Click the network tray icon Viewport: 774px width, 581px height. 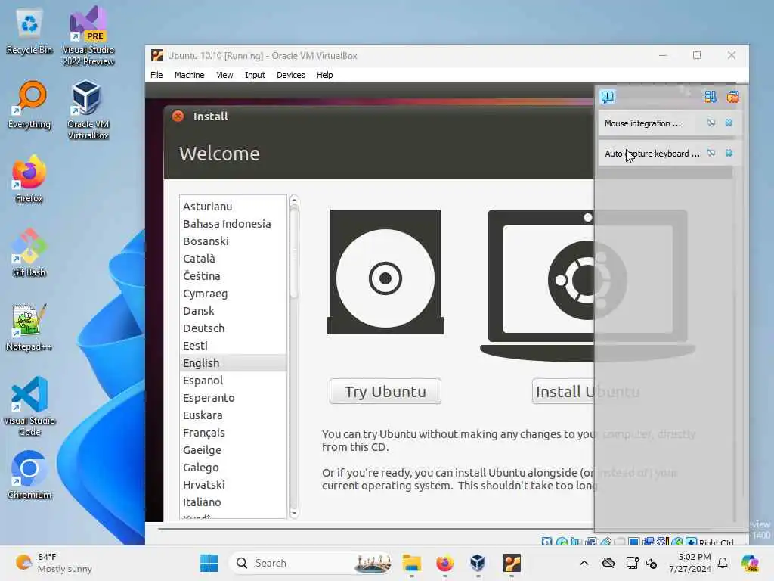tap(632, 563)
